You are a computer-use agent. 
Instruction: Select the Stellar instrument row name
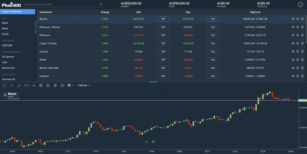point(43,60)
